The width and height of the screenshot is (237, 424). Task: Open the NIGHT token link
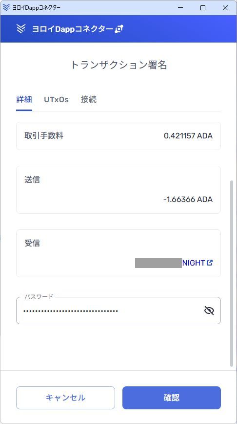click(194, 263)
